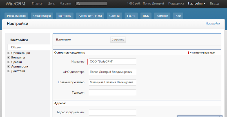
Task: Expand the Организации settings tree
Action: (x=8, y=53)
